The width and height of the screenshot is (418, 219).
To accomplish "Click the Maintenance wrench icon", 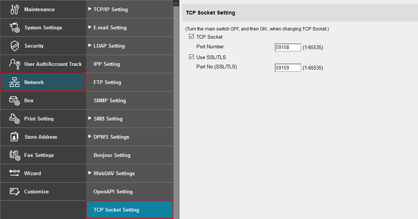I will 15,9.
